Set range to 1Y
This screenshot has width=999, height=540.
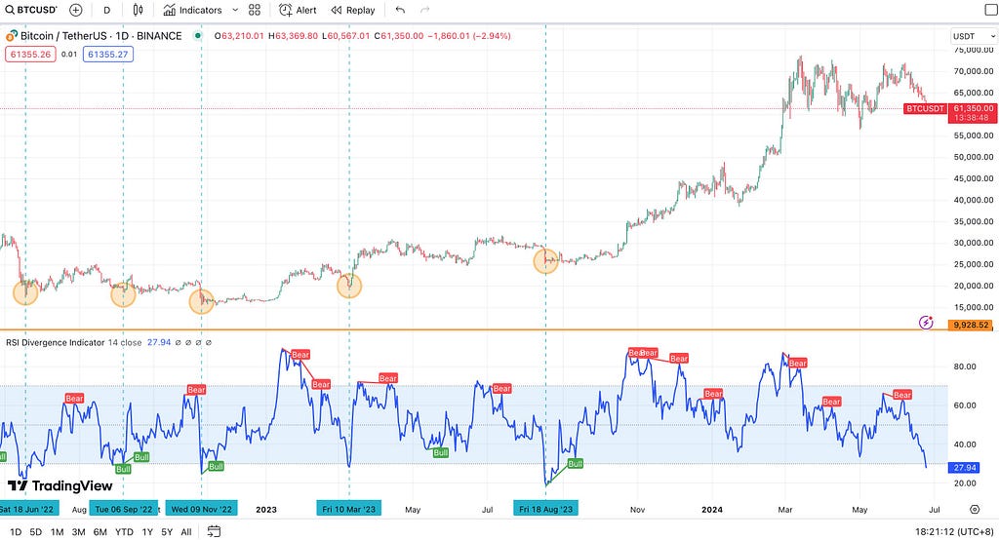147,532
